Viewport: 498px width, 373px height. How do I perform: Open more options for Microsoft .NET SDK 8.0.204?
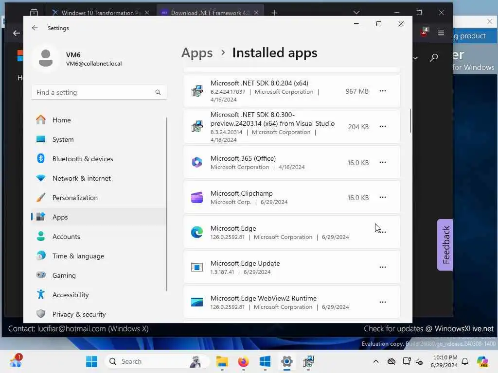(383, 91)
